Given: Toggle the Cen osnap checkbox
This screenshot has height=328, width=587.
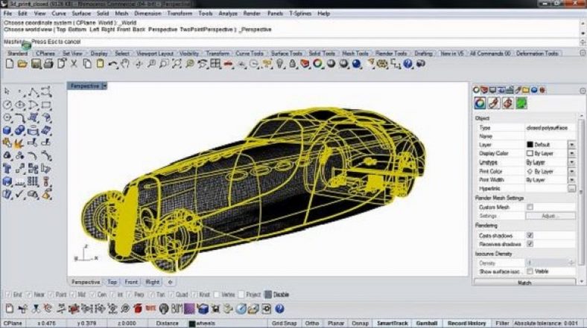Looking at the screenshot, I should click(92, 295).
